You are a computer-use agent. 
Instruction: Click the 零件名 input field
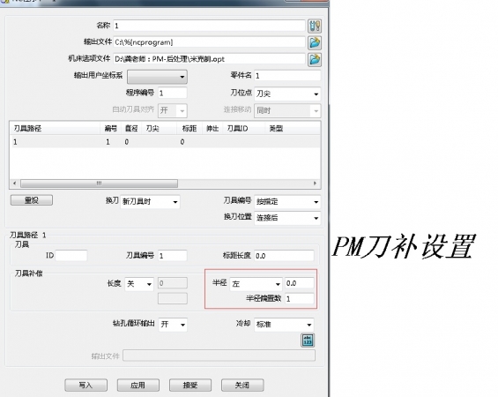[x=287, y=76]
